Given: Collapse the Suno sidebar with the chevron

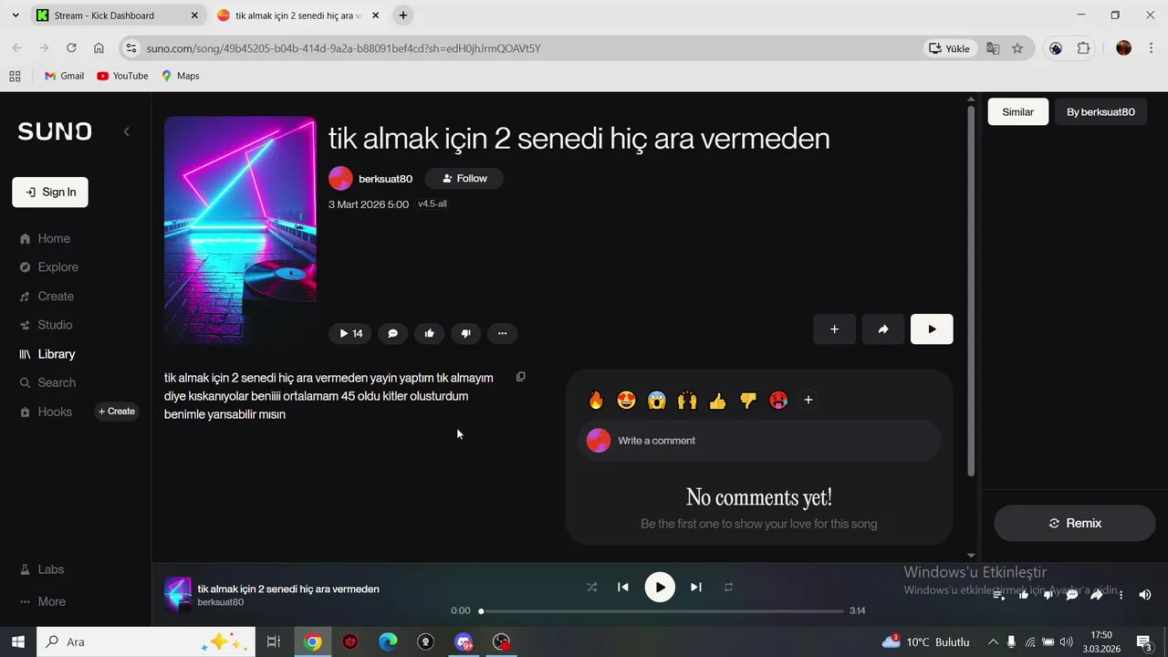Looking at the screenshot, I should pos(126,131).
